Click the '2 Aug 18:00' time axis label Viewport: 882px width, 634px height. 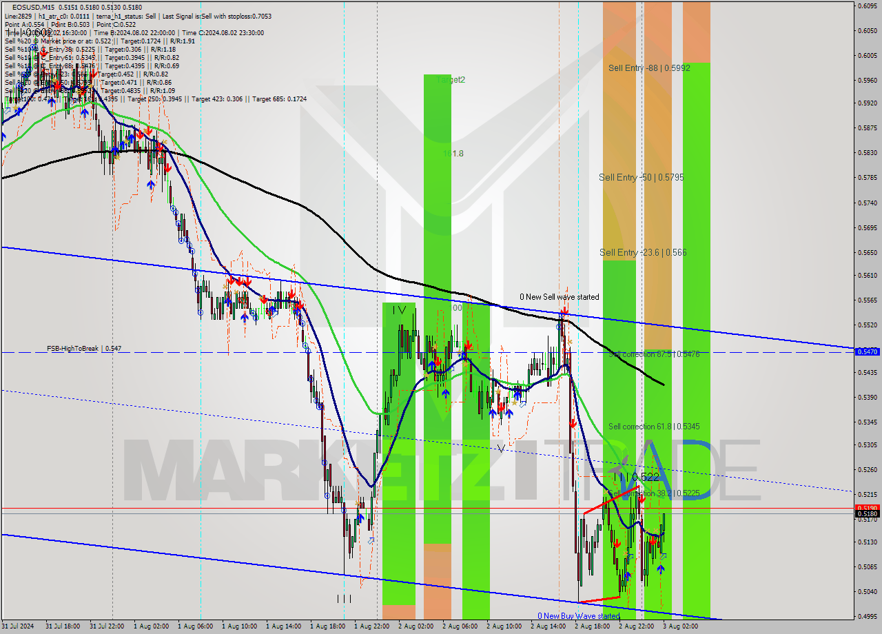[593, 626]
